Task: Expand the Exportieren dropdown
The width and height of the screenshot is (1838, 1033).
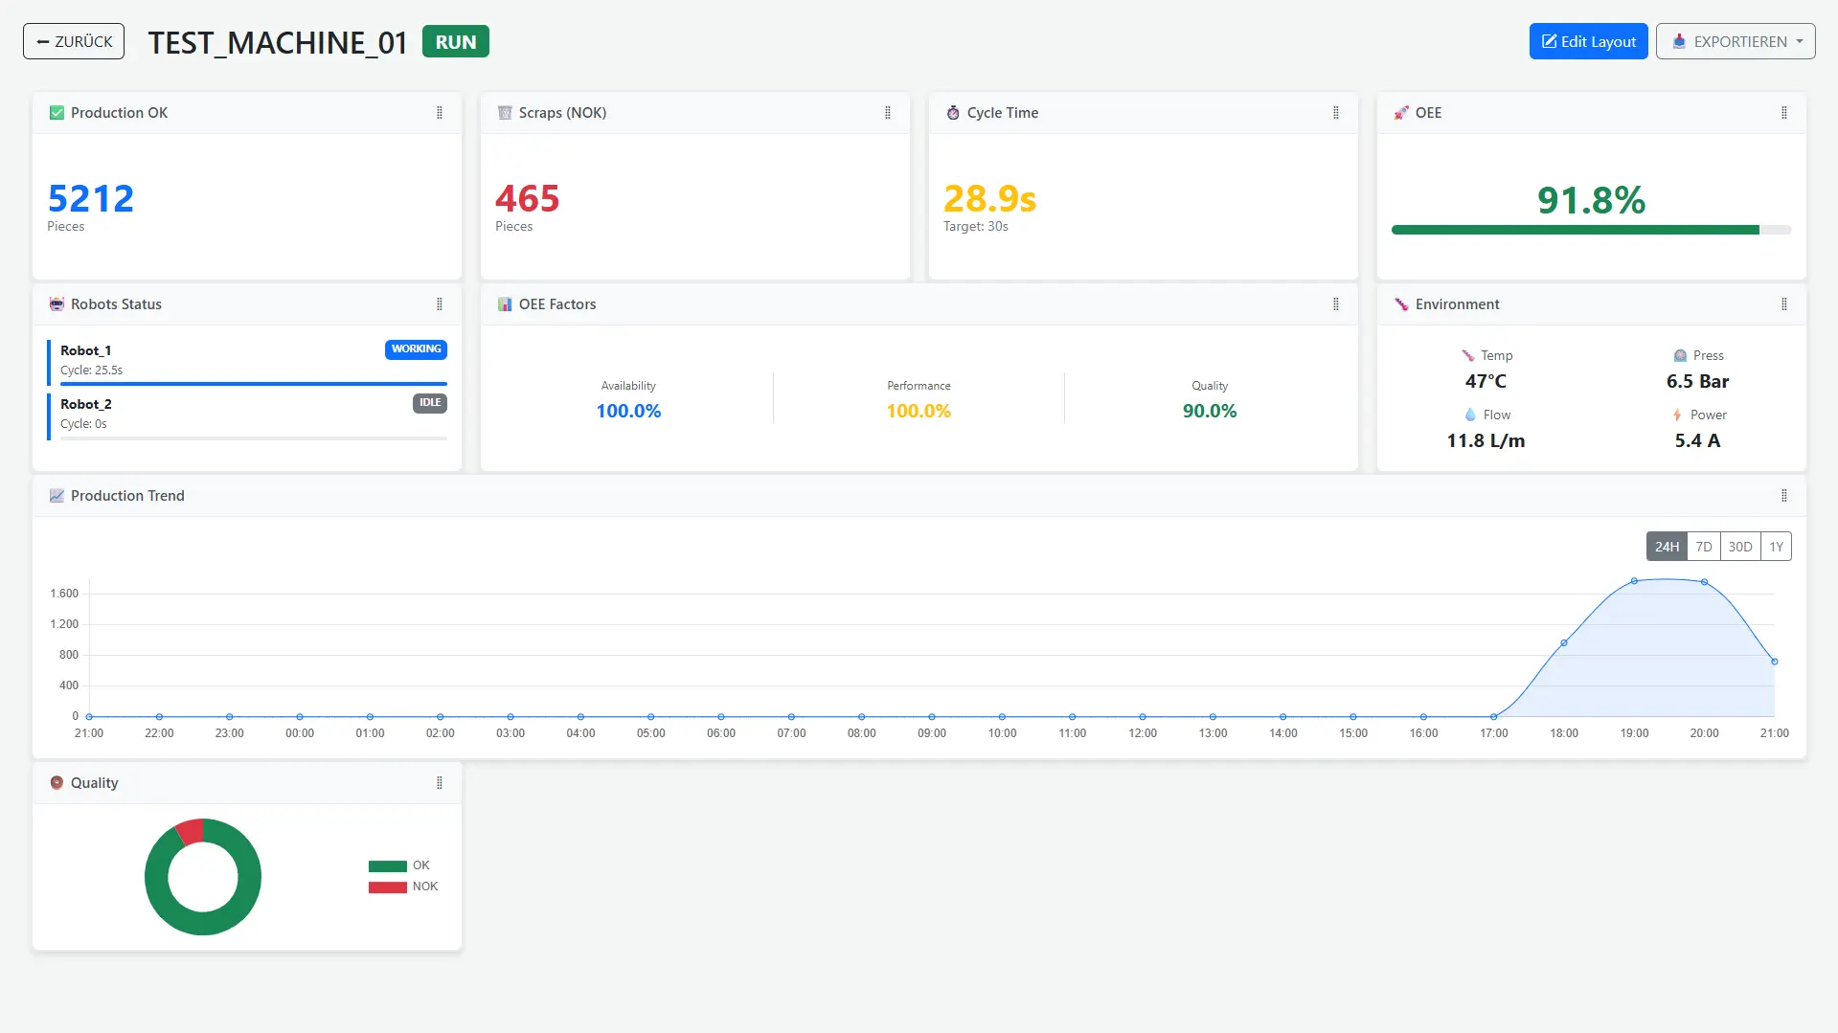Action: coord(1736,42)
